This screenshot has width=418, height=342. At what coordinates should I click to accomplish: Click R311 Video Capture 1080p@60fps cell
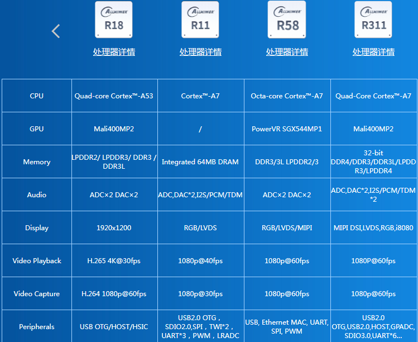[374, 293]
